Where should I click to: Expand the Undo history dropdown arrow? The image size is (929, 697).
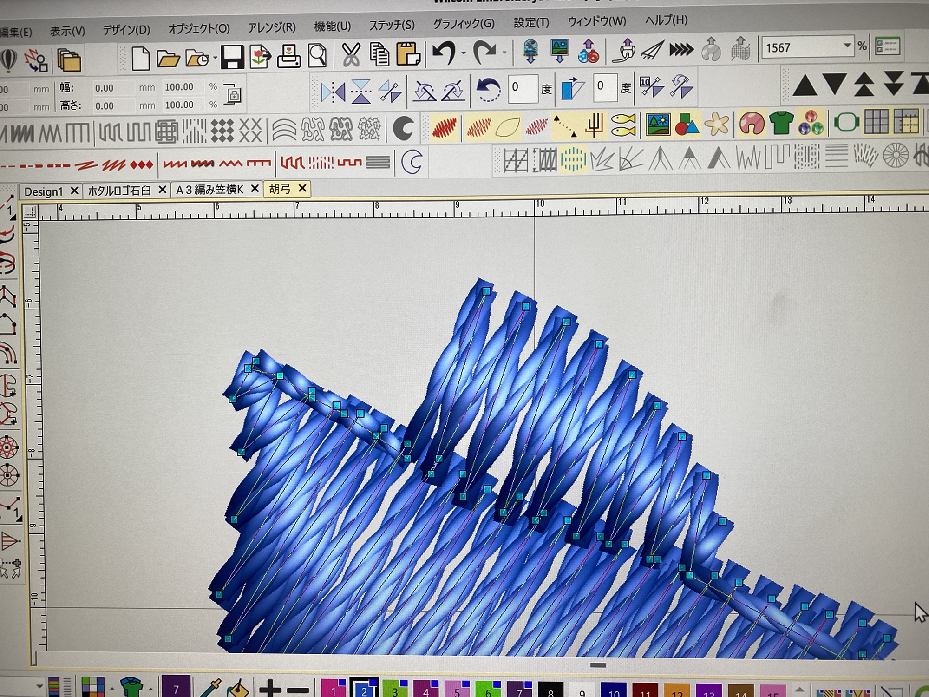[x=464, y=53]
